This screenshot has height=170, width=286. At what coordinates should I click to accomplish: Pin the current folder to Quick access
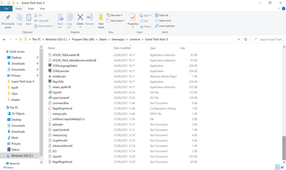(8, 20)
